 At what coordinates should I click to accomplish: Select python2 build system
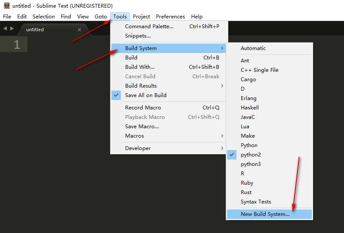[251, 155]
